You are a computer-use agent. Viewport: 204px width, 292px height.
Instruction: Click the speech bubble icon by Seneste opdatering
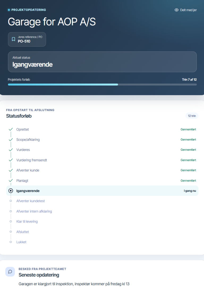(10, 271)
